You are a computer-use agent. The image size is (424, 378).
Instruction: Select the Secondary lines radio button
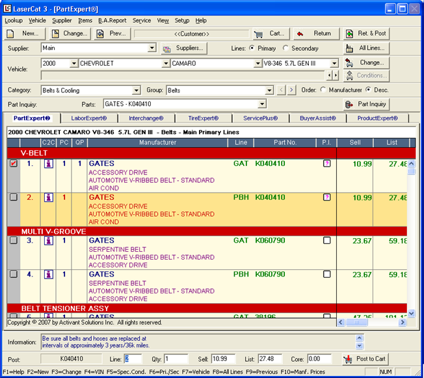pyautogui.click(x=286, y=48)
